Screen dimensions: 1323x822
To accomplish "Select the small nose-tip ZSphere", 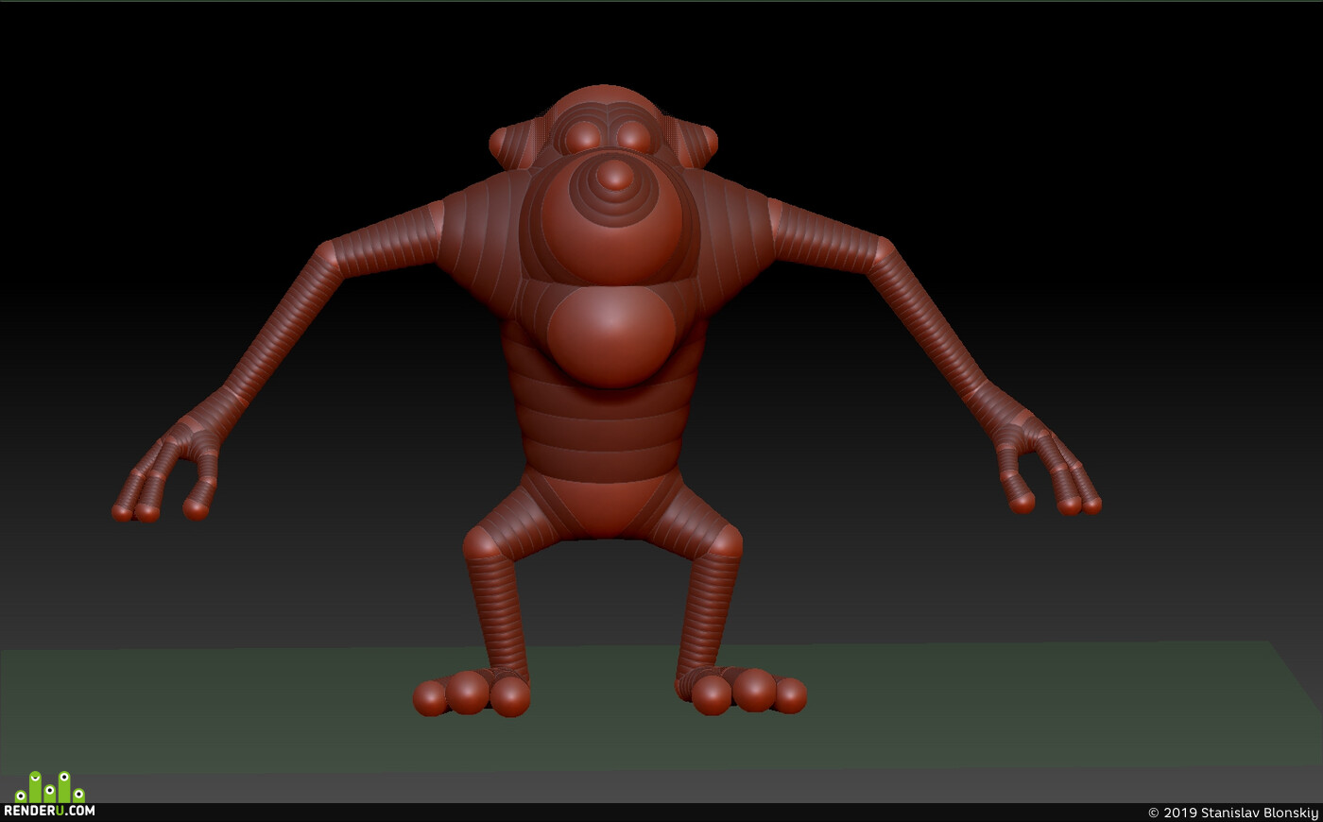I will (615, 175).
